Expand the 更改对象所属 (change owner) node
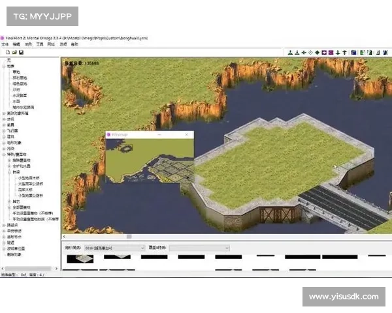Image resolution: width=392 pixels, height=313 pixels. [4, 113]
